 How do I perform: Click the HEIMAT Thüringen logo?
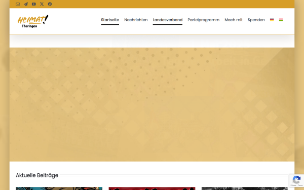[x=33, y=21]
